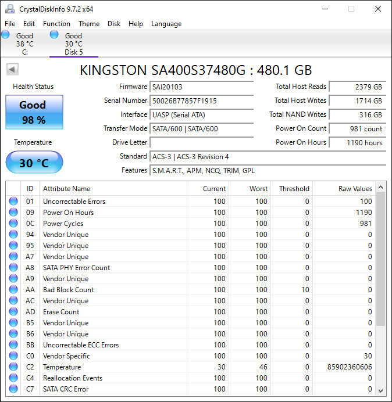Select the SATA CRC Error row text
This screenshot has height=402, width=392.
66,389
